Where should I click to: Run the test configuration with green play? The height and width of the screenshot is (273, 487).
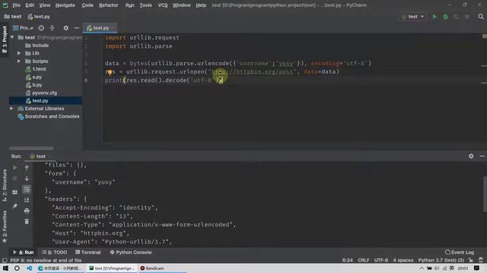434,17
